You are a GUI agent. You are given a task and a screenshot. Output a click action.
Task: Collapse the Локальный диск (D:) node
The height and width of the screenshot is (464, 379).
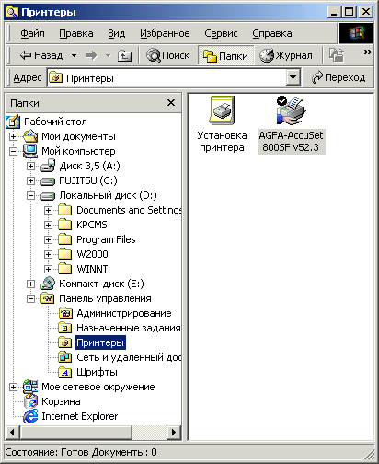(30, 195)
